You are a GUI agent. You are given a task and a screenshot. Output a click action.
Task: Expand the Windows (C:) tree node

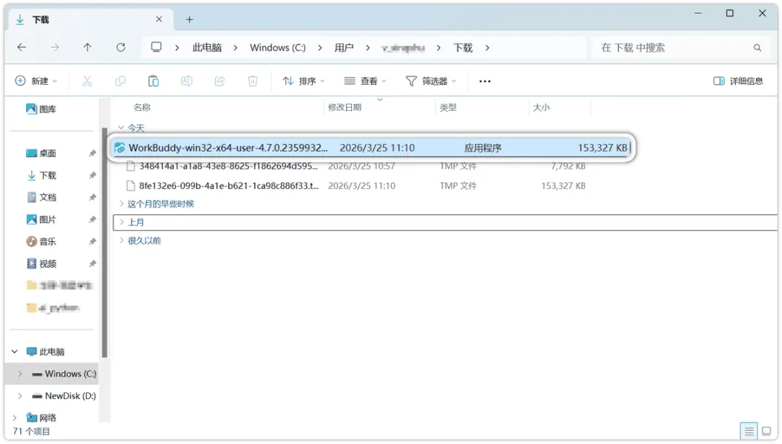click(x=20, y=374)
